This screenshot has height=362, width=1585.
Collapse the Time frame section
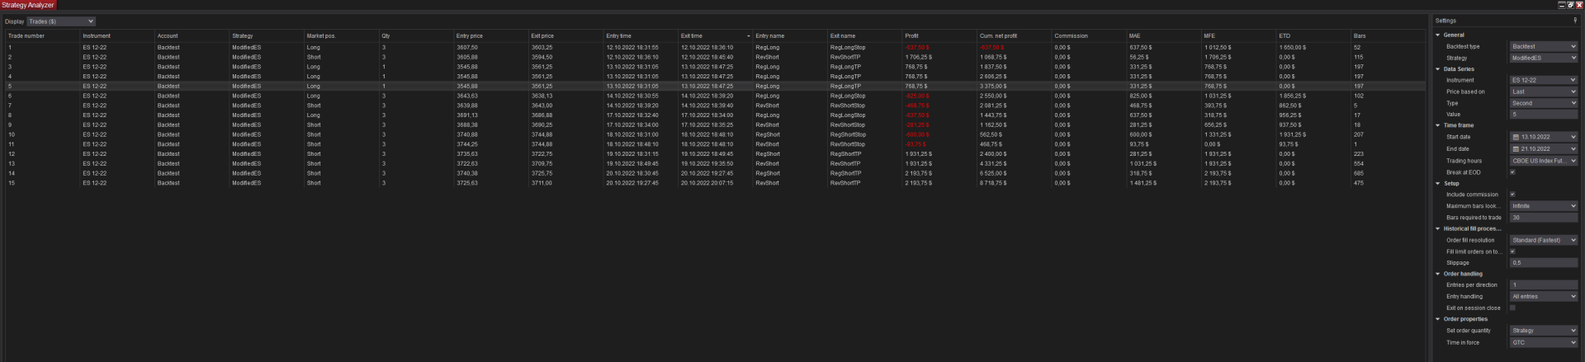(x=1438, y=125)
